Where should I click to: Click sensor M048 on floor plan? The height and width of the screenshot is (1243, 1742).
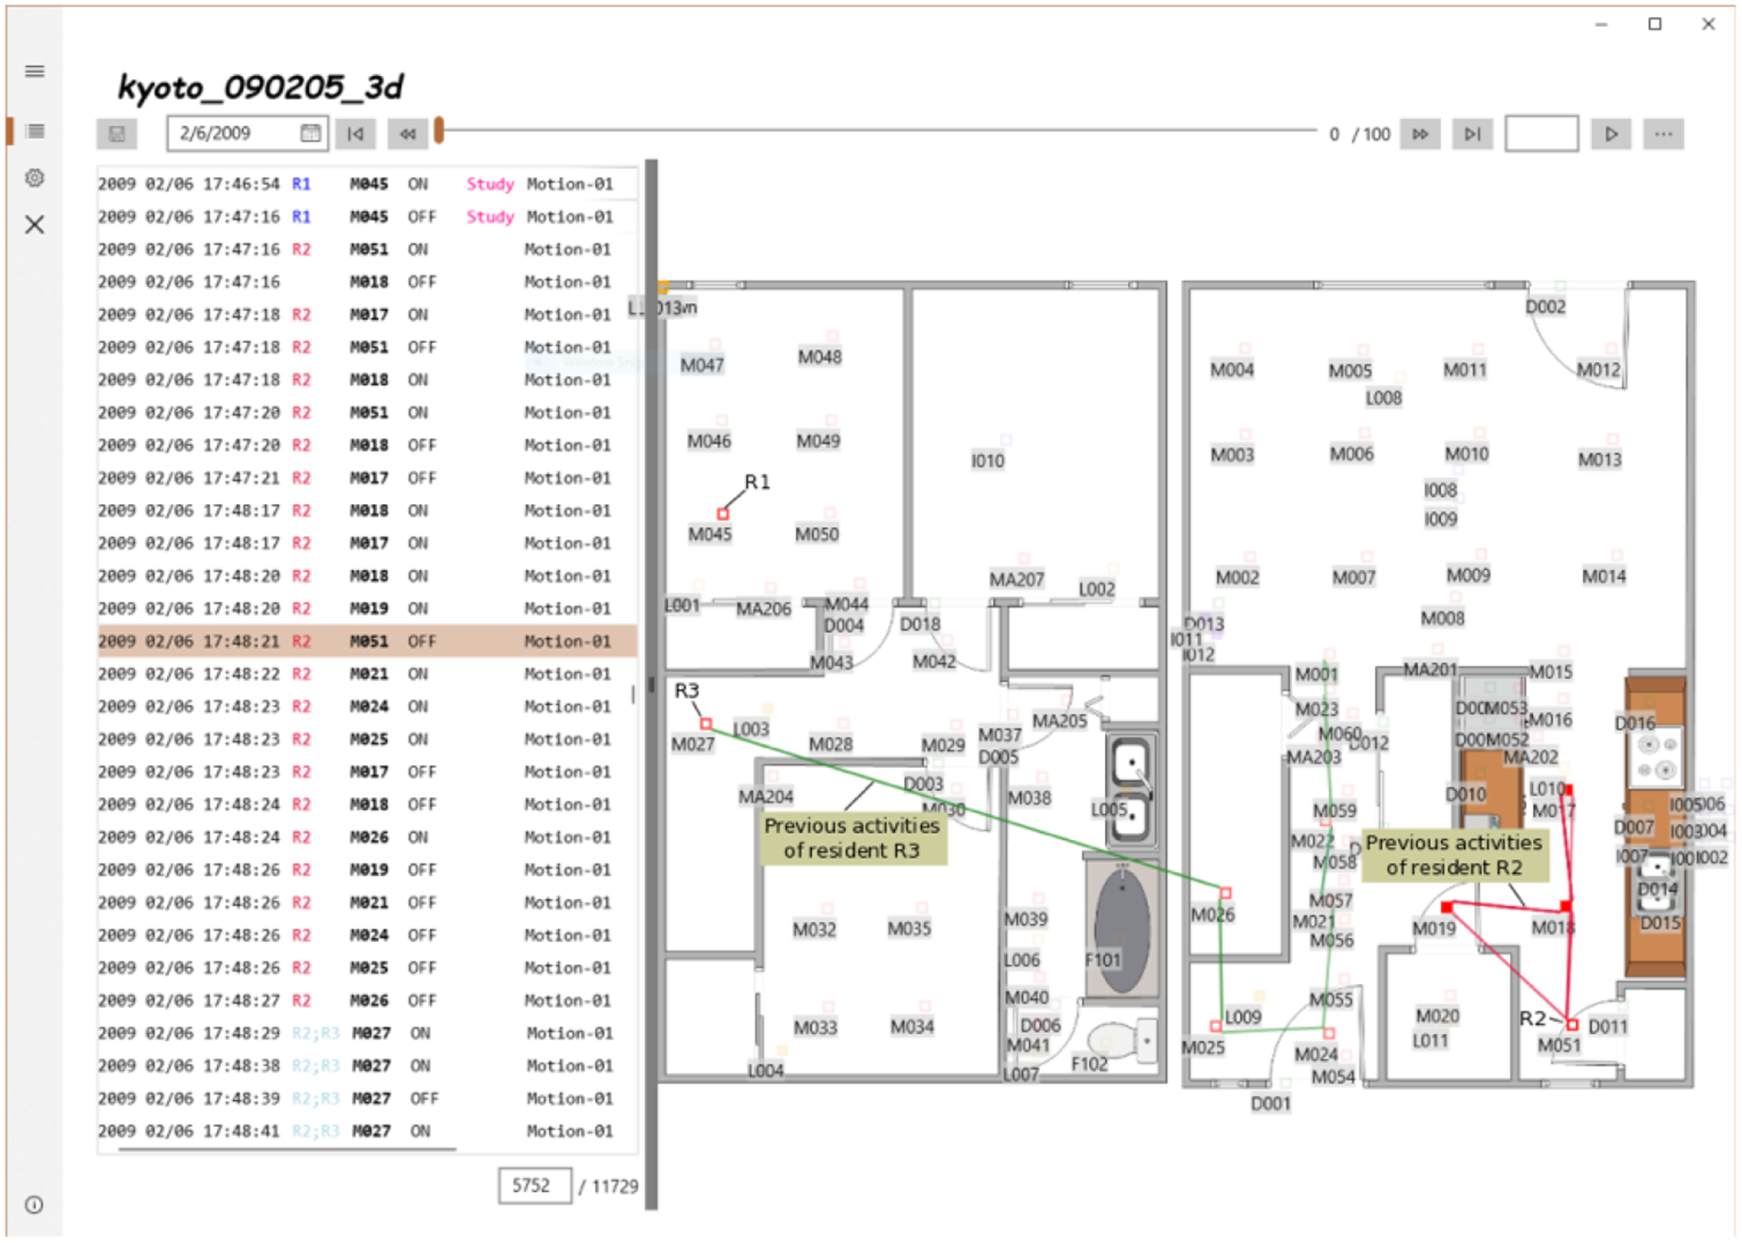[820, 357]
